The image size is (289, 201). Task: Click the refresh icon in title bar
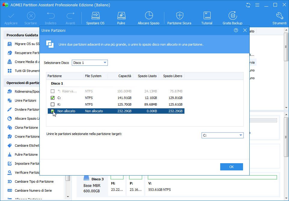248,5
